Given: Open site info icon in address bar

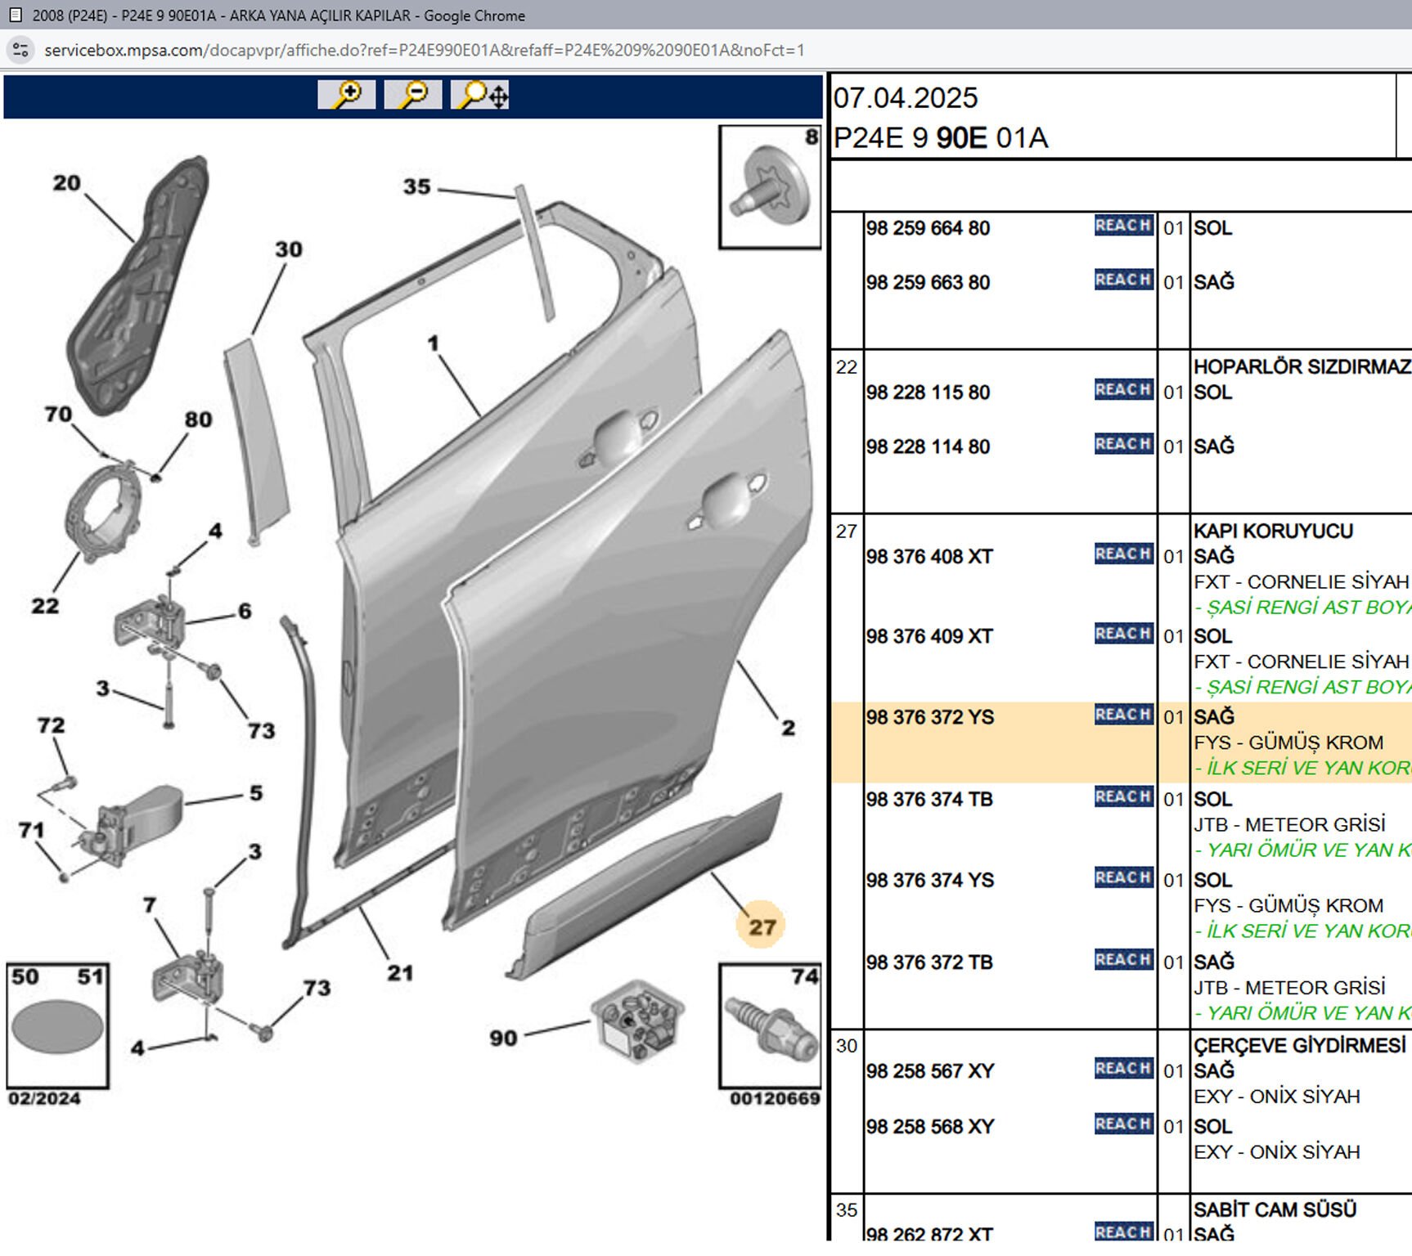Looking at the screenshot, I should [20, 50].
